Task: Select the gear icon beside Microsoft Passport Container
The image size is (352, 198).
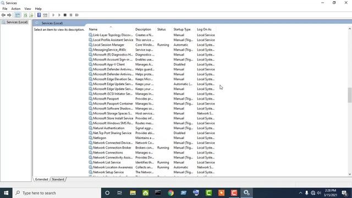Action: (x=90, y=103)
